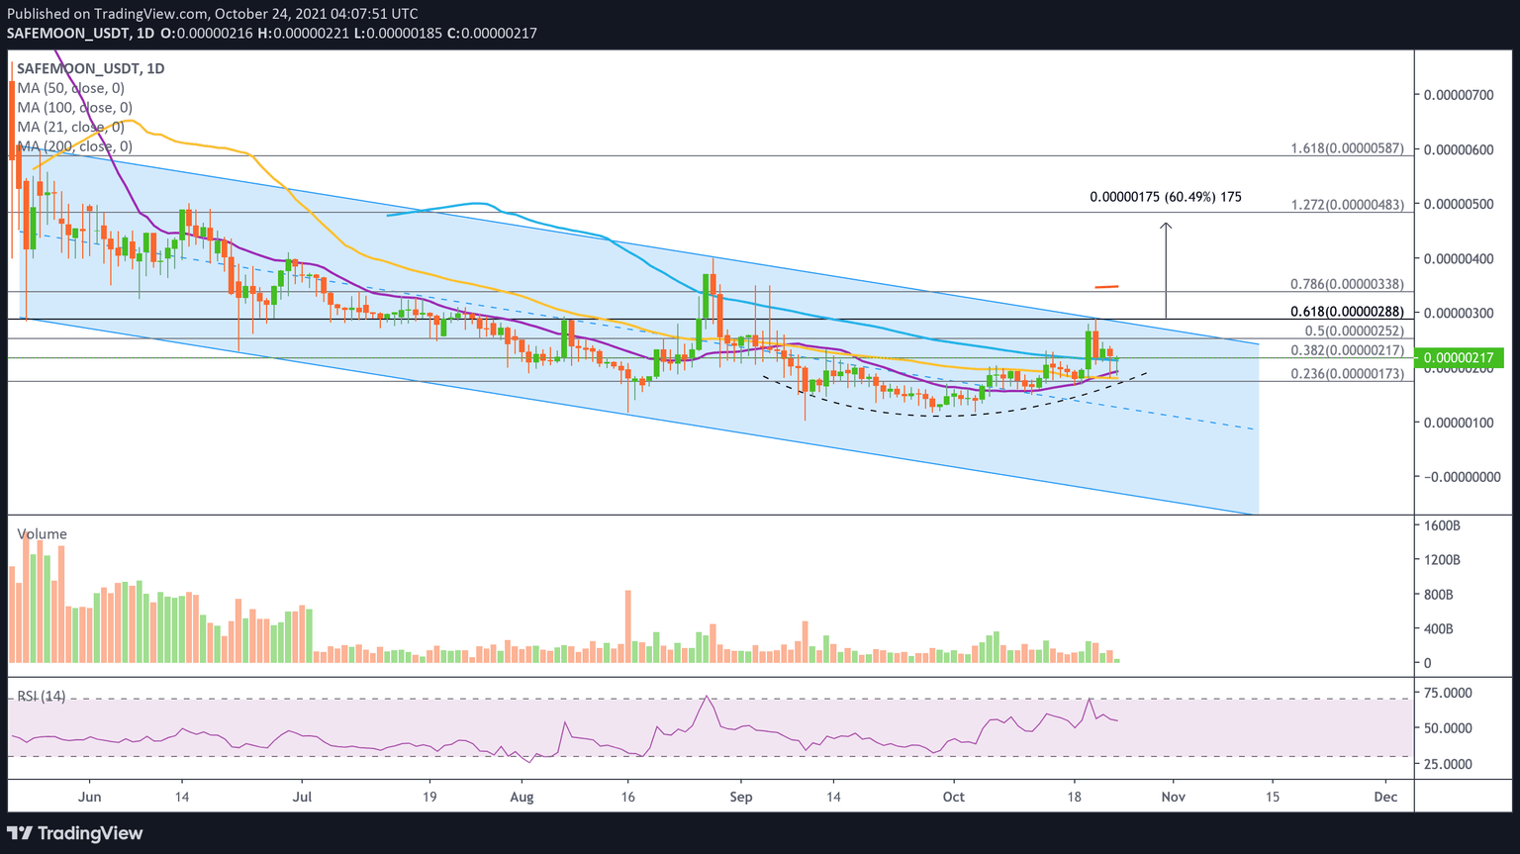The height and width of the screenshot is (854, 1520).
Task: Click the 0.5(0.00000252) Fibonacci label
Action: (1352, 331)
